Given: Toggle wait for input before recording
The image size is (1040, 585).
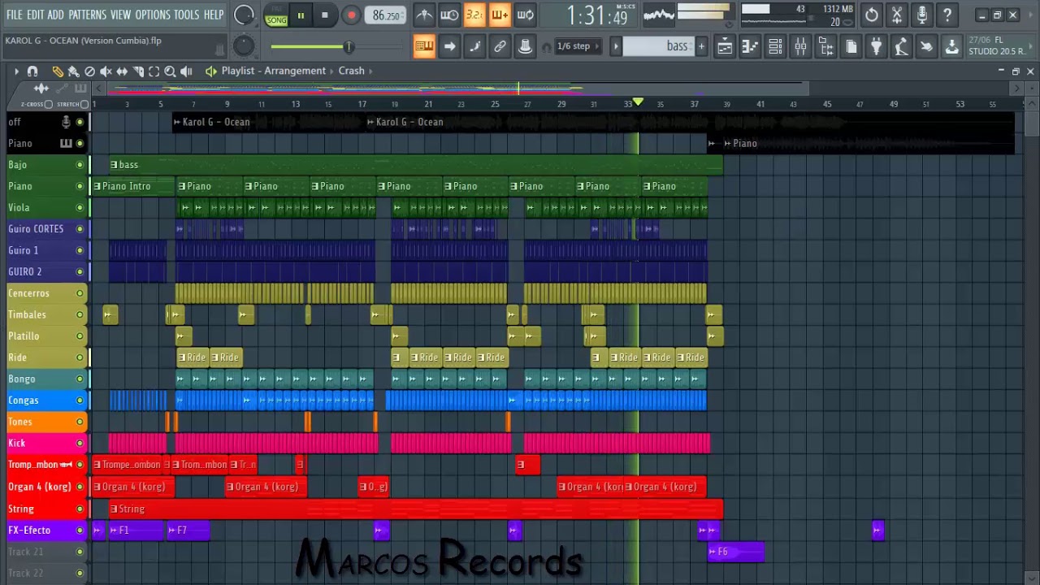Looking at the screenshot, I should (449, 15).
